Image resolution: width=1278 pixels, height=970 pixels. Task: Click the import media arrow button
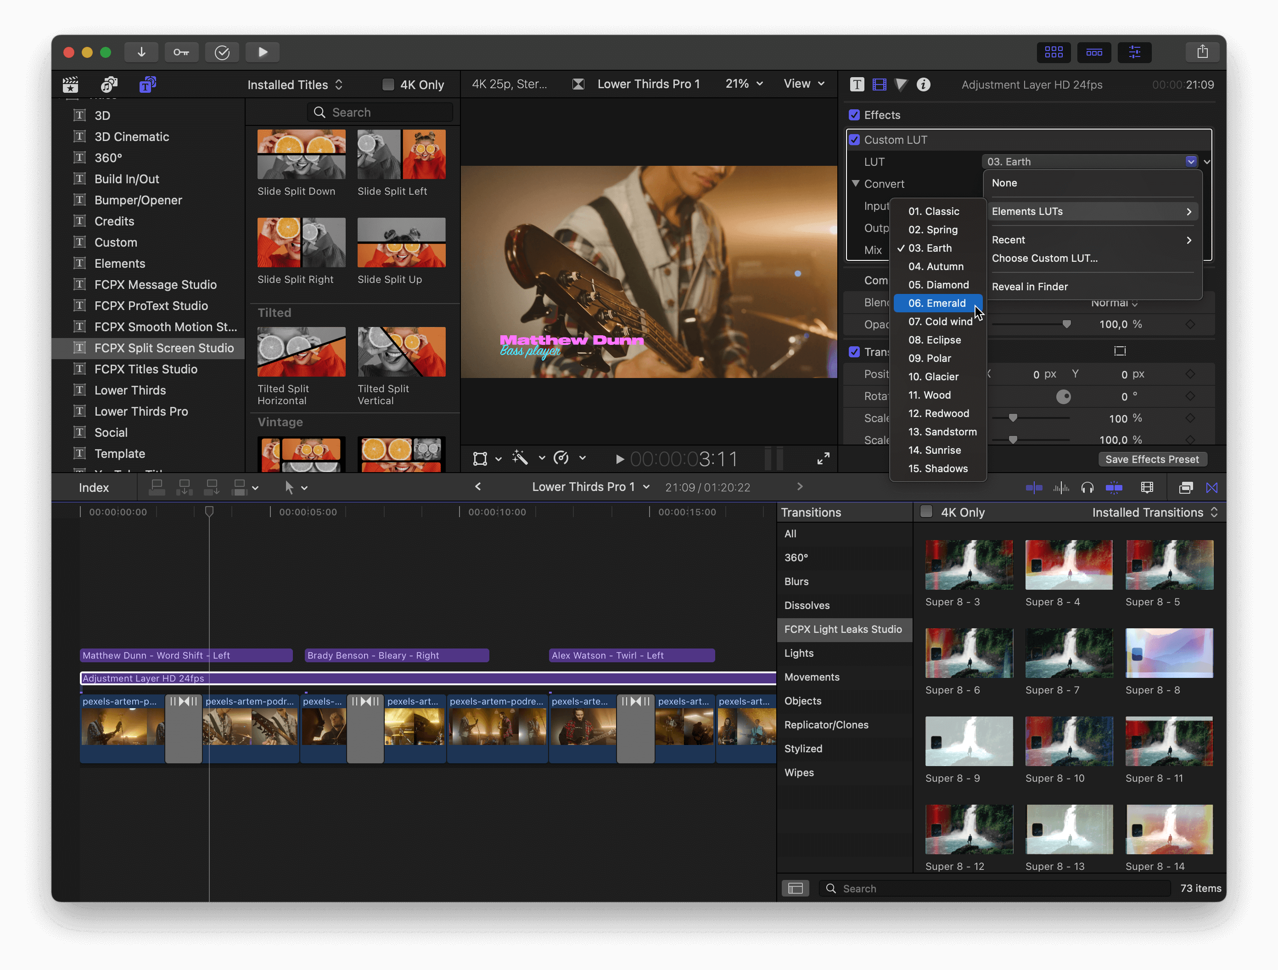pos(141,52)
